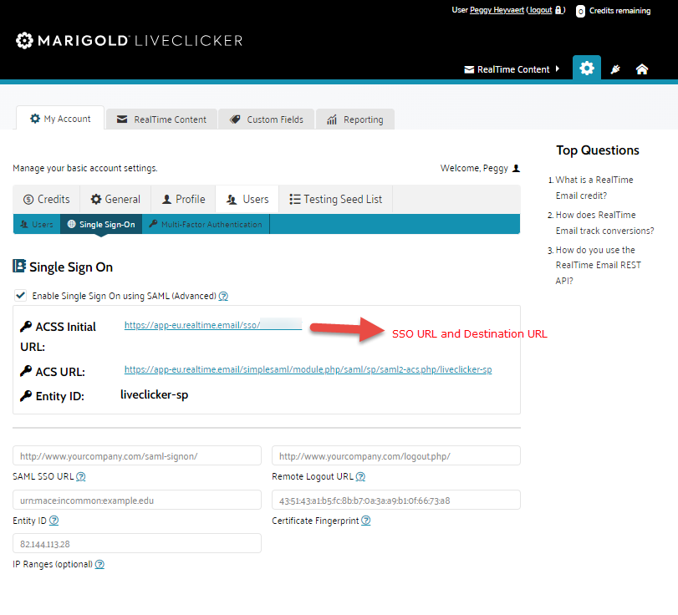Image resolution: width=678 pixels, height=615 pixels.
Task: Disable the Single Sign On using SAML checkbox
Action: pyautogui.click(x=20, y=295)
